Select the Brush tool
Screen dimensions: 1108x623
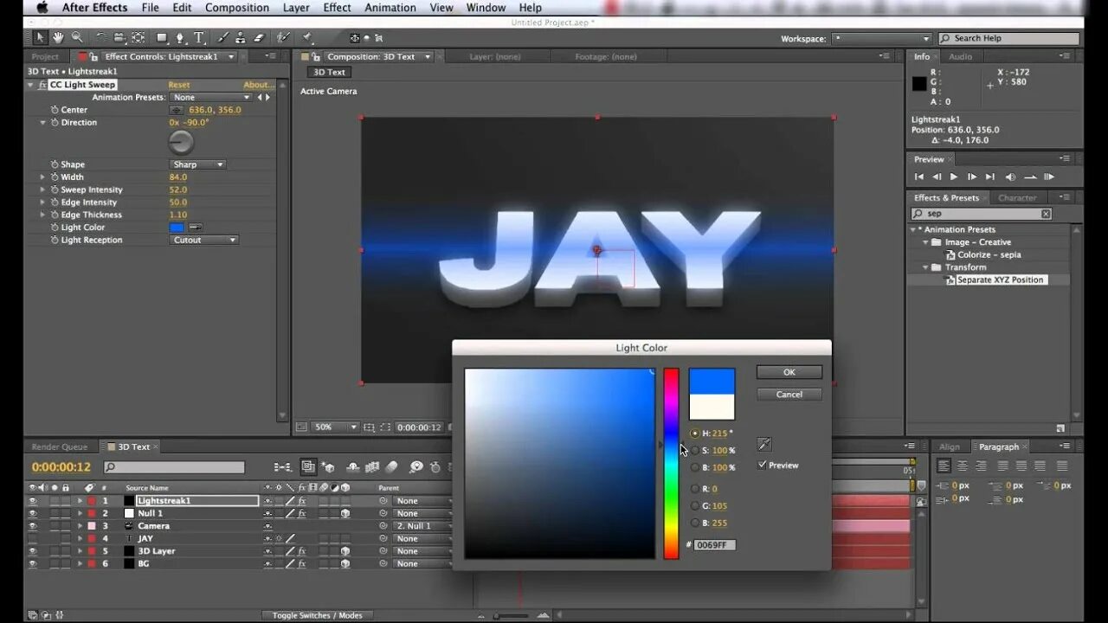tap(223, 38)
